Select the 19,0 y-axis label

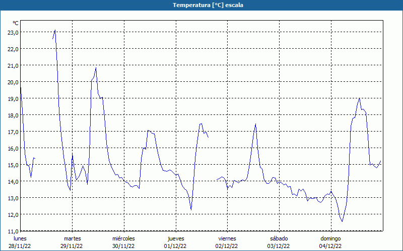point(14,98)
